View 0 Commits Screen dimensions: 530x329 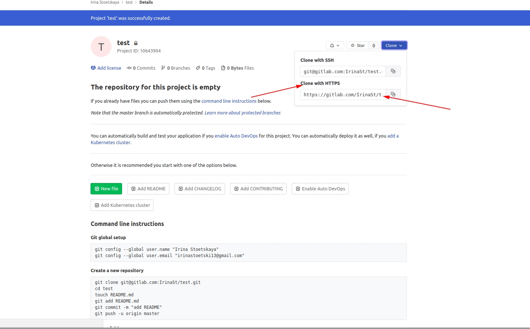coord(141,68)
